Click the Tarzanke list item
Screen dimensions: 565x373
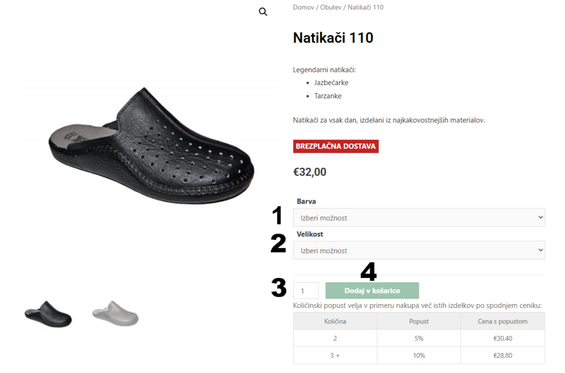coord(328,96)
